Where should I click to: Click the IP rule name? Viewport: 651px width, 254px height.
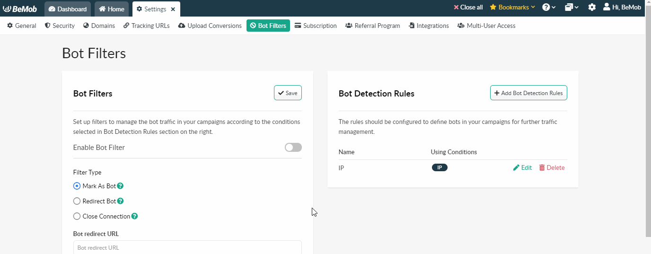tap(341, 168)
